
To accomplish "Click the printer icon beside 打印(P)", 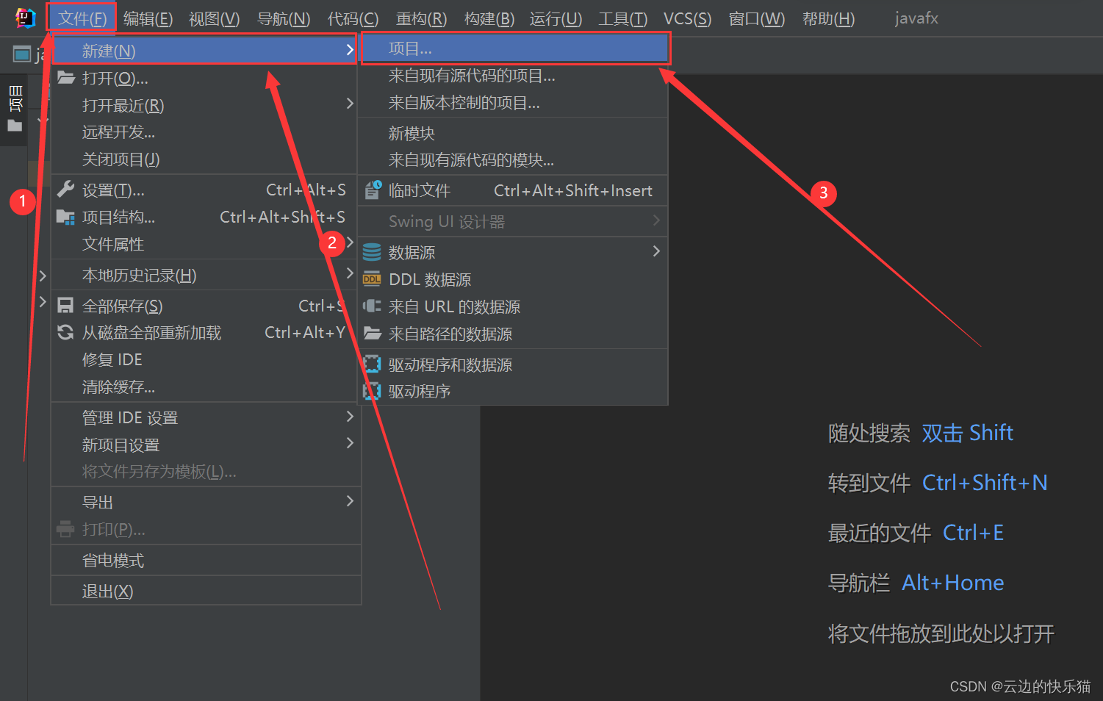I will (66, 529).
